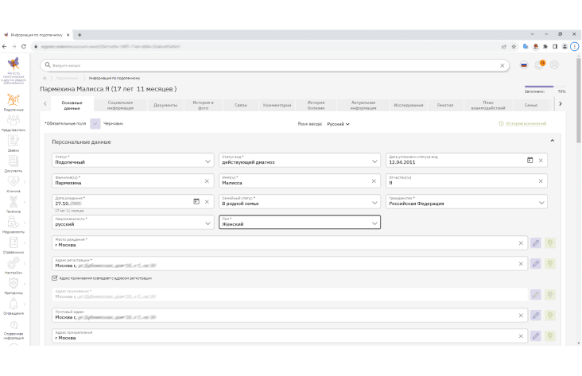The image size is (582, 376).
Task: Switch to the Исследования tab
Action: tap(409, 105)
